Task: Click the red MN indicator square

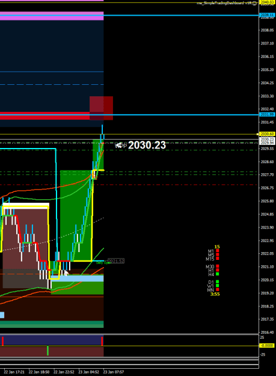Action: coord(218,289)
